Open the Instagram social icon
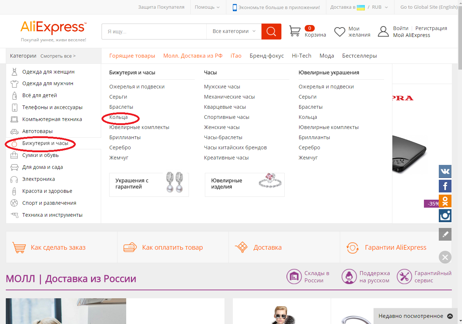Screen dimensions: 462x324 click(x=445, y=216)
